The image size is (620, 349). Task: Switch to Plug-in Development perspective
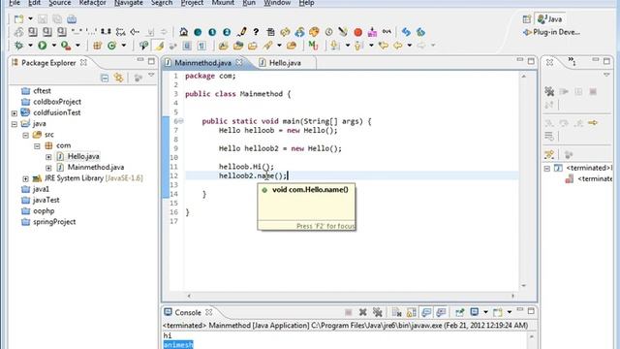552,32
